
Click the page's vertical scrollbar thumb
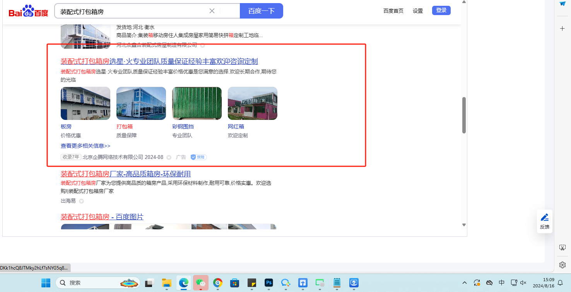464,115
